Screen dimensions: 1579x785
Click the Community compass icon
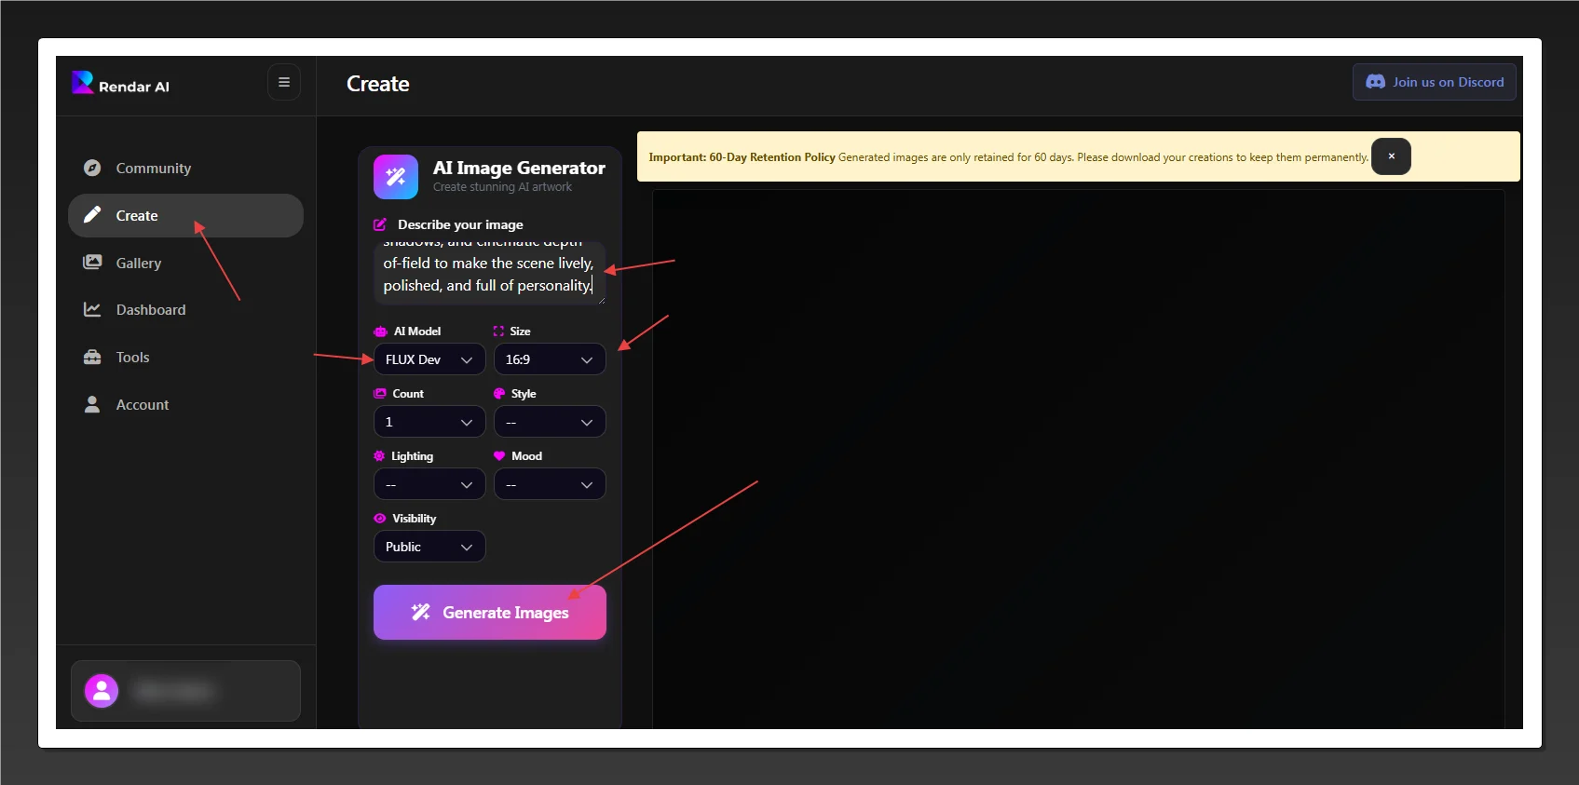coord(92,168)
